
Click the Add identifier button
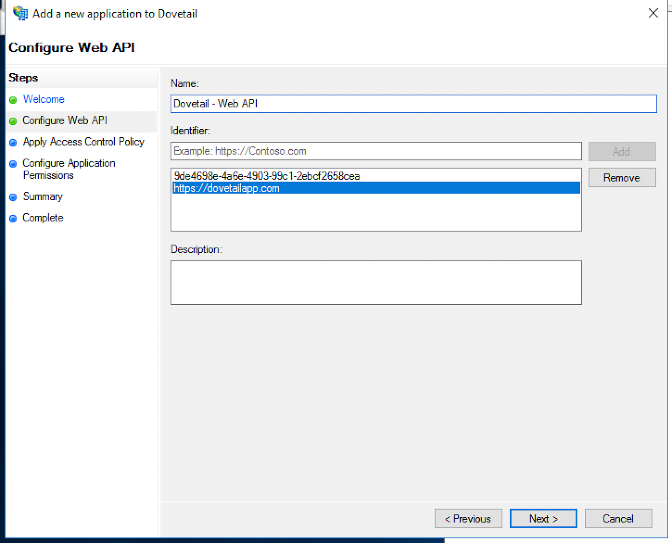click(622, 152)
